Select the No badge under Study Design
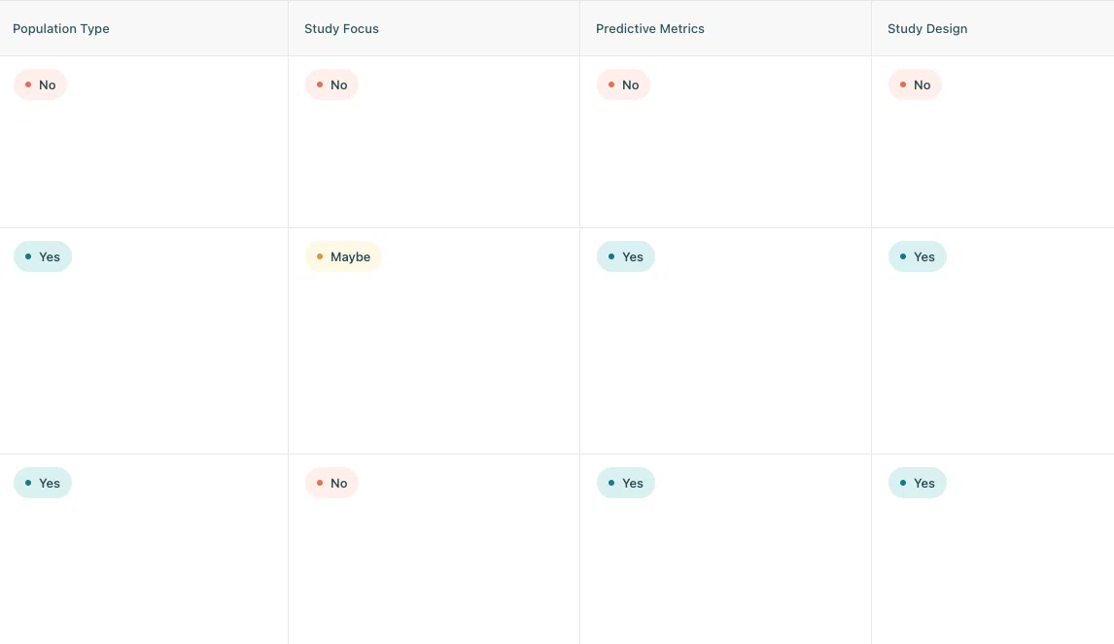This screenshot has width=1114, height=644. coord(915,85)
